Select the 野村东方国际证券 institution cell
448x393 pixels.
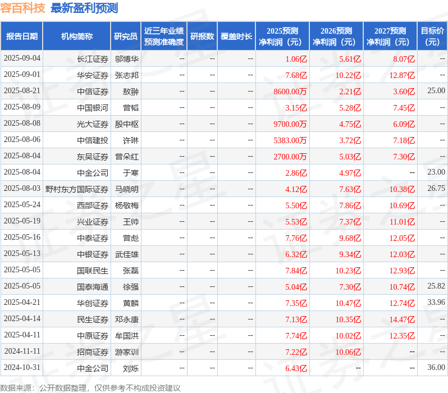pos(77,189)
